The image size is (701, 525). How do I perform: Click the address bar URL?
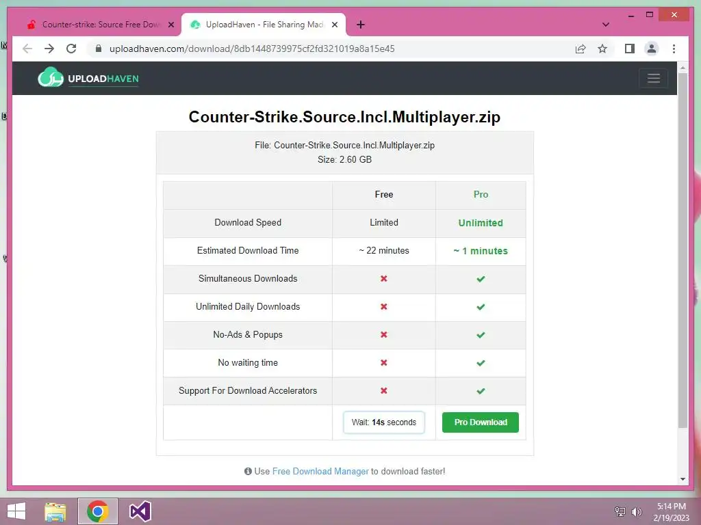coord(252,49)
